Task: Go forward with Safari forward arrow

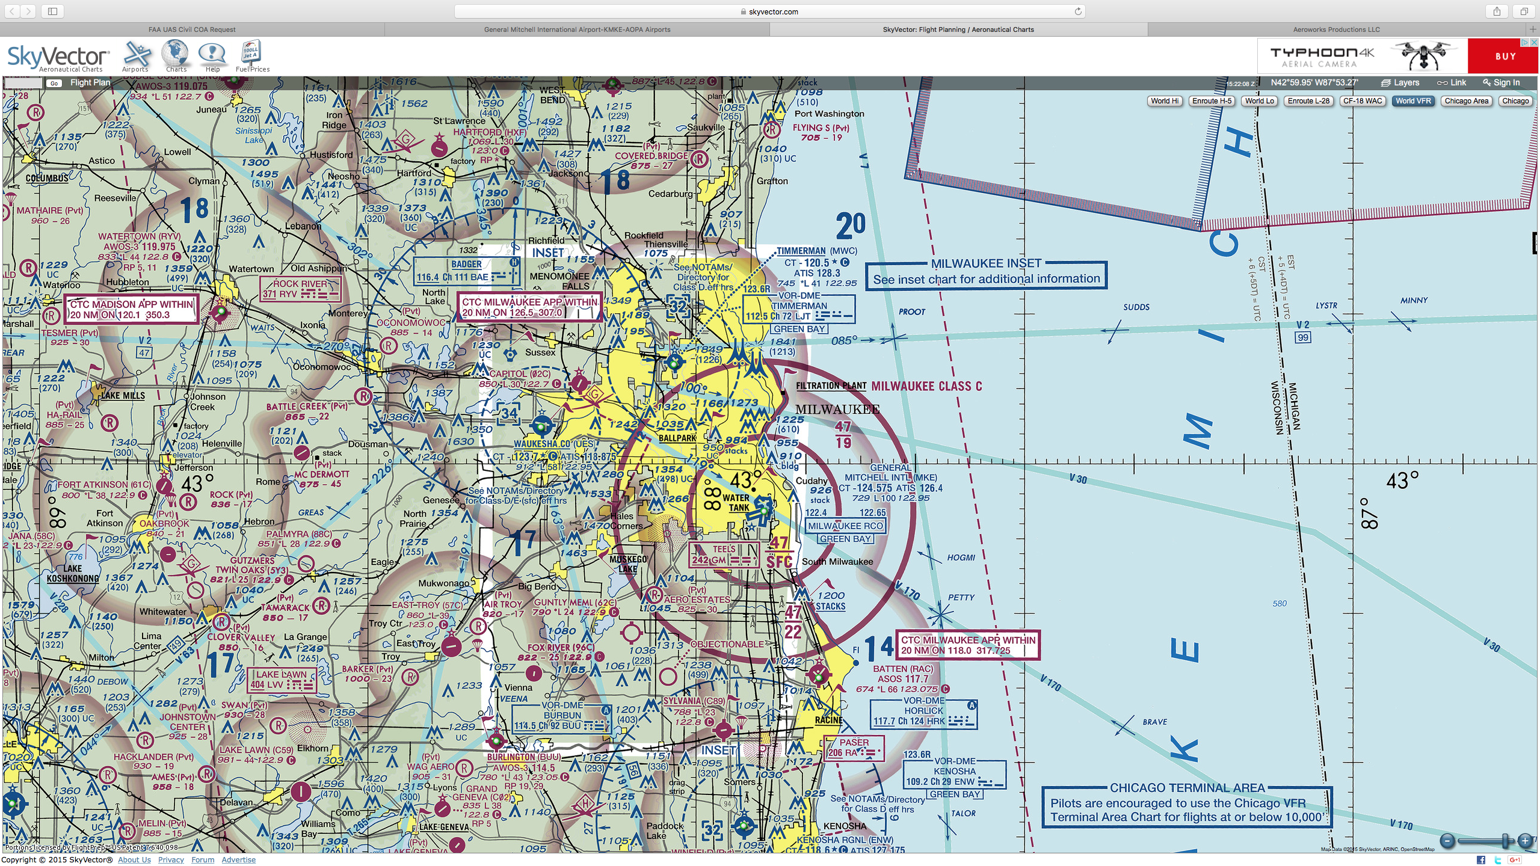Action: click(28, 11)
